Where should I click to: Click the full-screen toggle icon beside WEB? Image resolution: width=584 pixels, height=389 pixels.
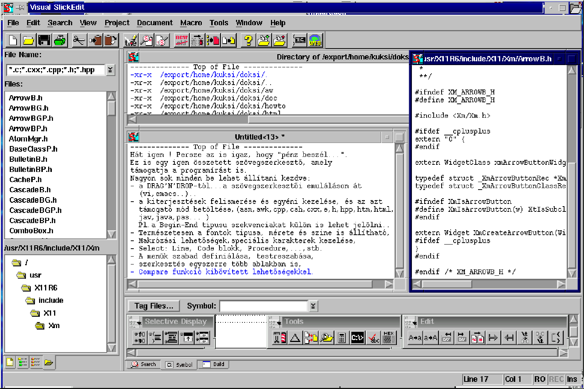(300, 40)
